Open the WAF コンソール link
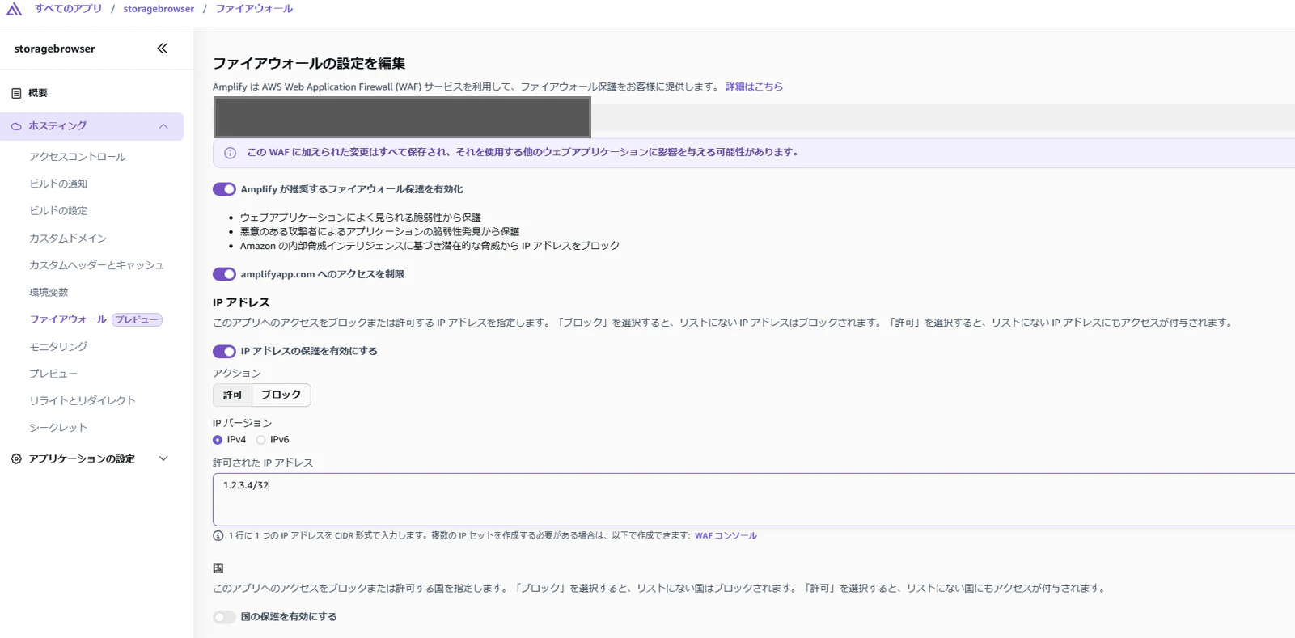Viewport: 1295px width, 638px height. [x=726, y=535]
